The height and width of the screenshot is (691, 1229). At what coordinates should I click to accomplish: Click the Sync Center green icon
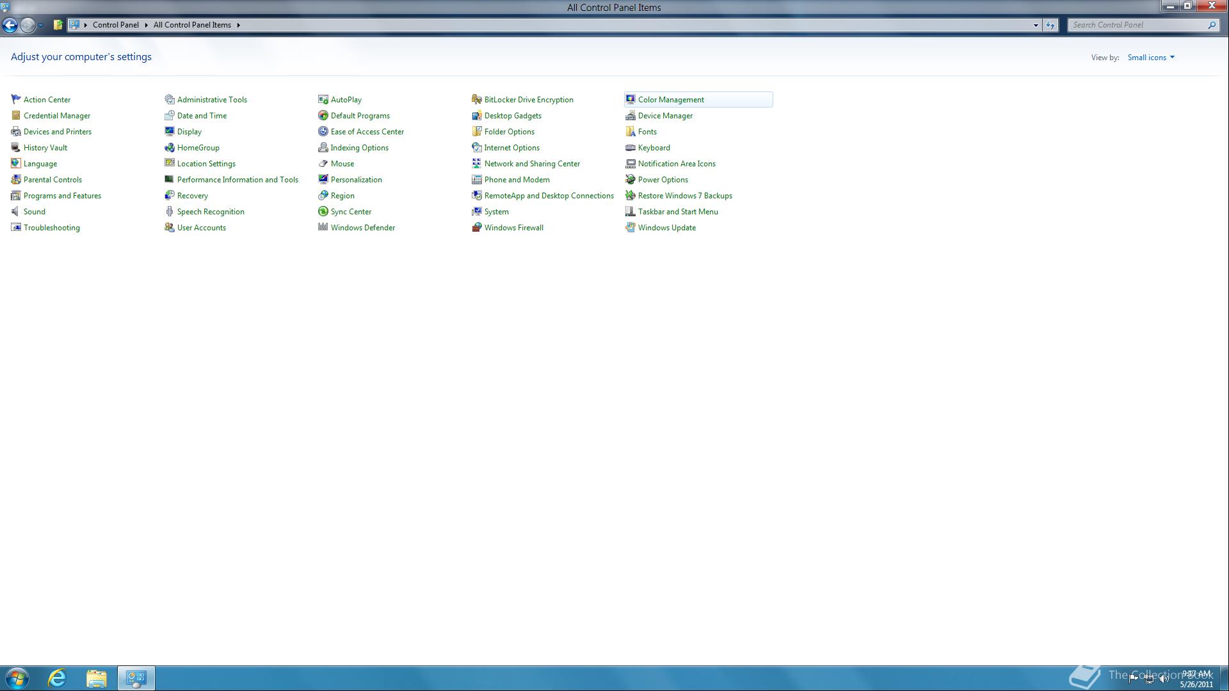click(323, 211)
